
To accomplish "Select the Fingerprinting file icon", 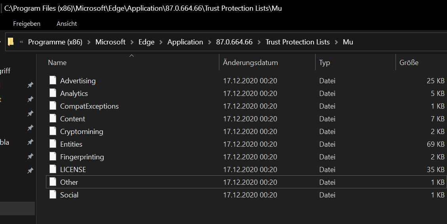I will 53,157.
